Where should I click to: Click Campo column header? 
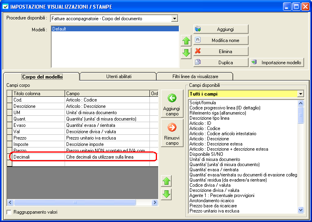[107, 94]
